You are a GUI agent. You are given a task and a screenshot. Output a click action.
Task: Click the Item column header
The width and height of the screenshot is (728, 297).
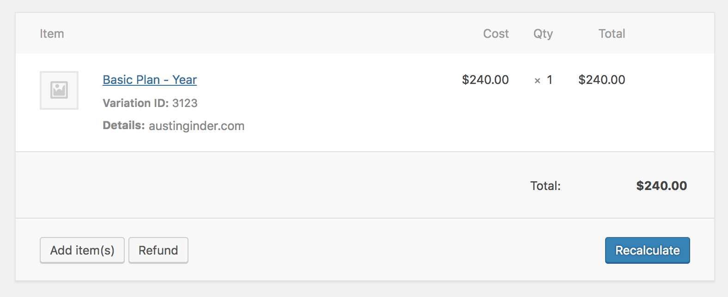52,34
